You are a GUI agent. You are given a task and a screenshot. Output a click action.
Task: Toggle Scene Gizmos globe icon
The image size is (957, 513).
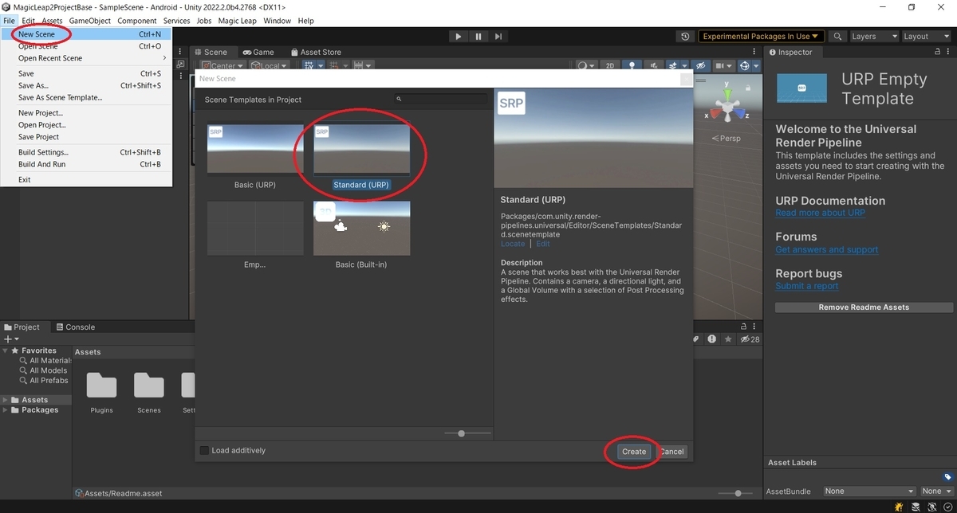[x=745, y=66]
